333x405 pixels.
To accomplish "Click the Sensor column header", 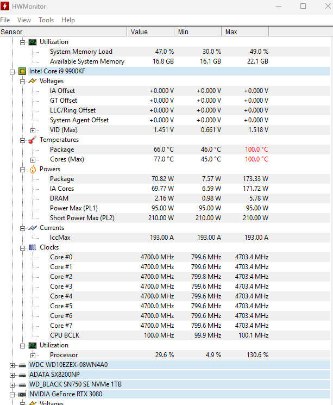I will (x=64, y=32).
